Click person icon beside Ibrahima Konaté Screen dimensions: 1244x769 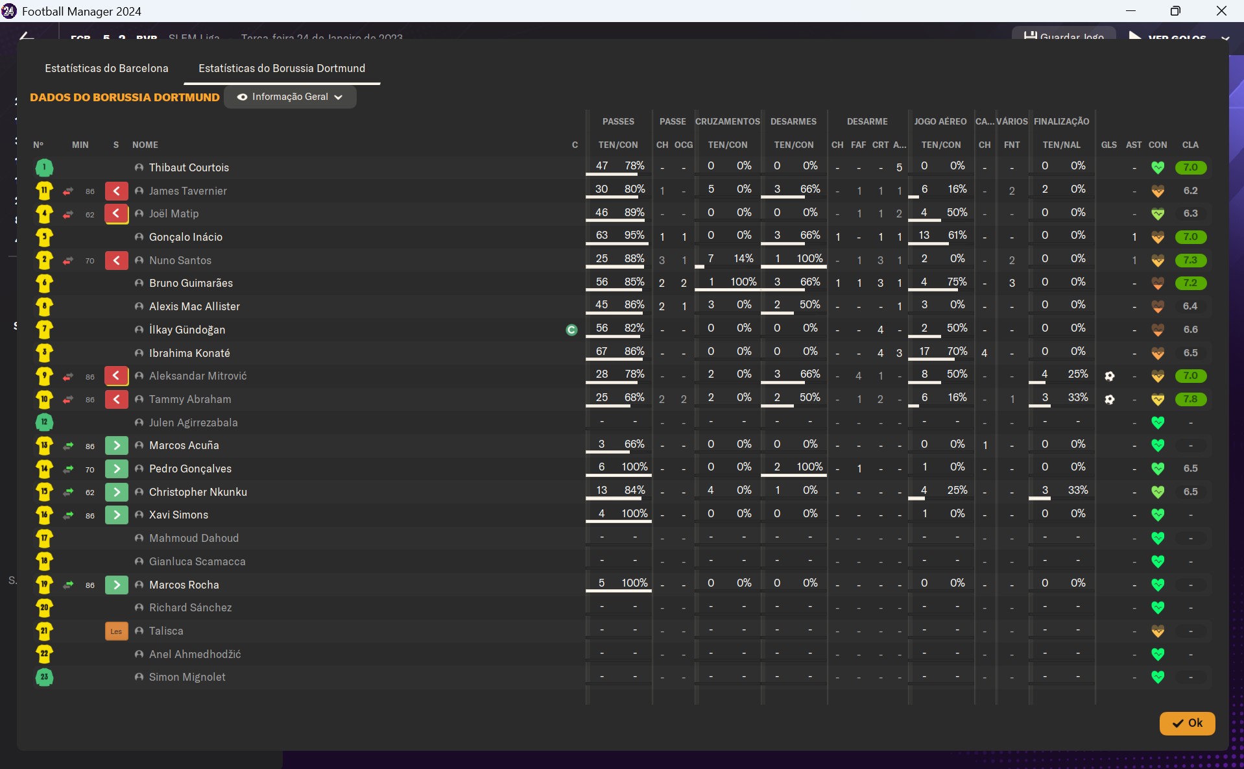pos(139,353)
